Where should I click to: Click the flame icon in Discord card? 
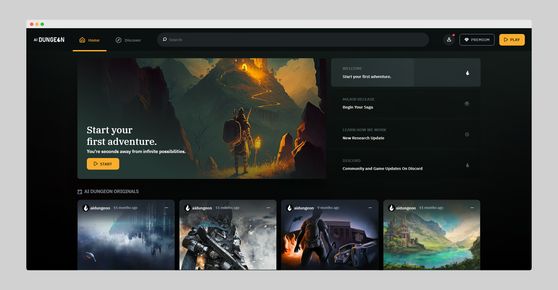coord(467,165)
